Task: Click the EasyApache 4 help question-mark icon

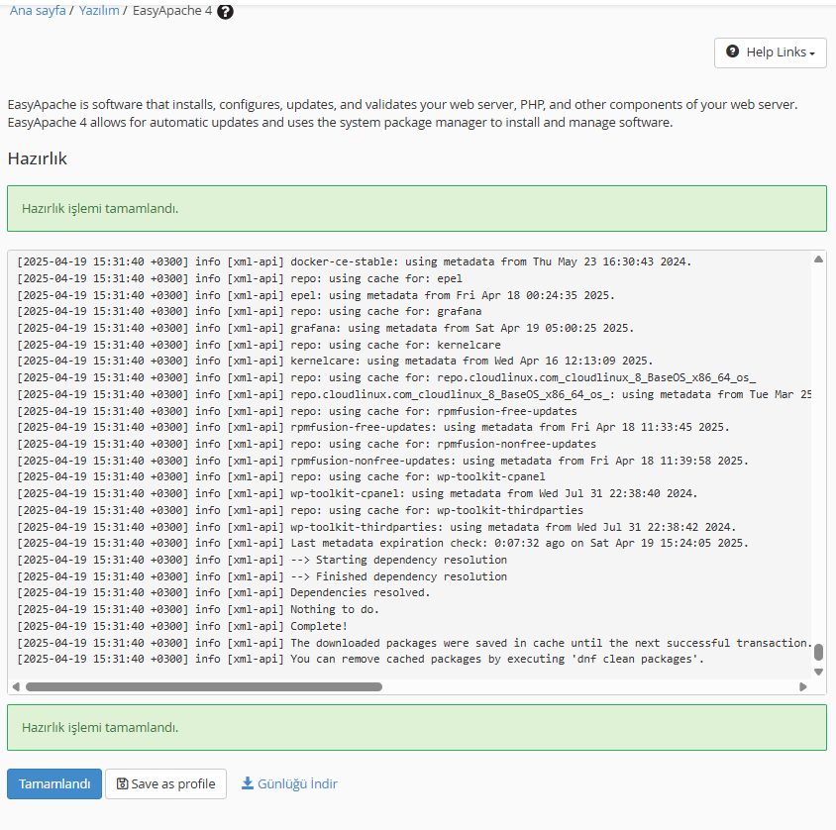Action: (x=225, y=11)
